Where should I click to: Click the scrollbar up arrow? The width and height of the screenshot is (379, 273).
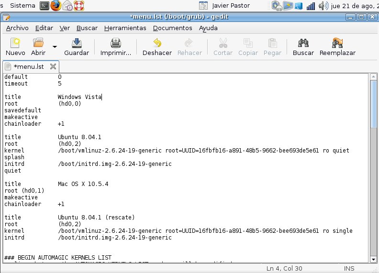[373, 77]
